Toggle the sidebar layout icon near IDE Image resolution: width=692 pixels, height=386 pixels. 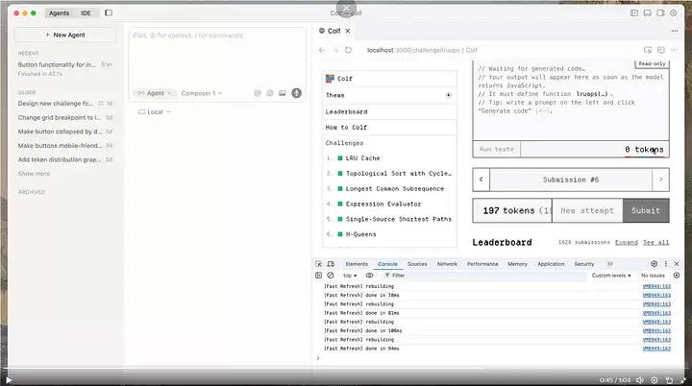tap(109, 12)
